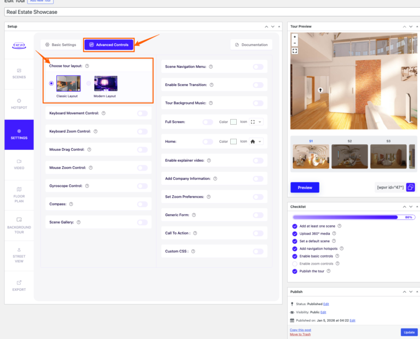Click help icon beside Scene Navigation Menu
Image resolution: width=420 pixels, height=339 pixels.
[211, 67]
